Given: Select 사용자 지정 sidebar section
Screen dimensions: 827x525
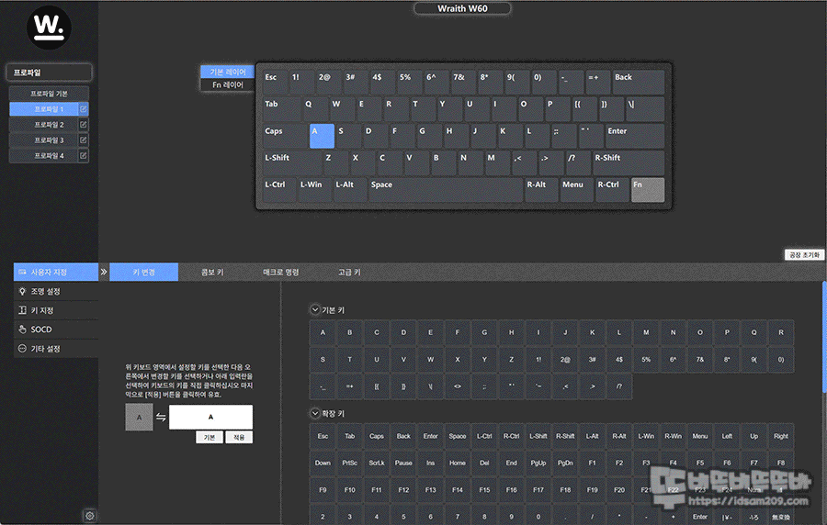Looking at the screenshot, I should [x=56, y=273].
